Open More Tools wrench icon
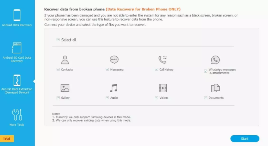The height and width of the screenshot is (146, 268). coord(17,115)
